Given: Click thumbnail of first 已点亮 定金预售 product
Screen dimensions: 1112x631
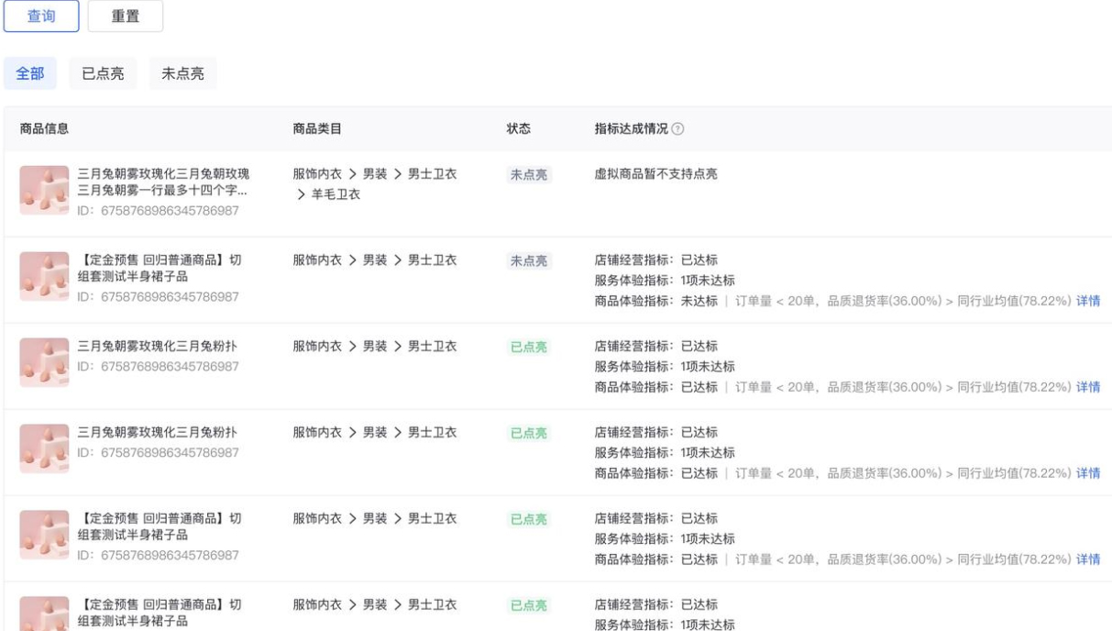Looking at the screenshot, I should [x=44, y=535].
